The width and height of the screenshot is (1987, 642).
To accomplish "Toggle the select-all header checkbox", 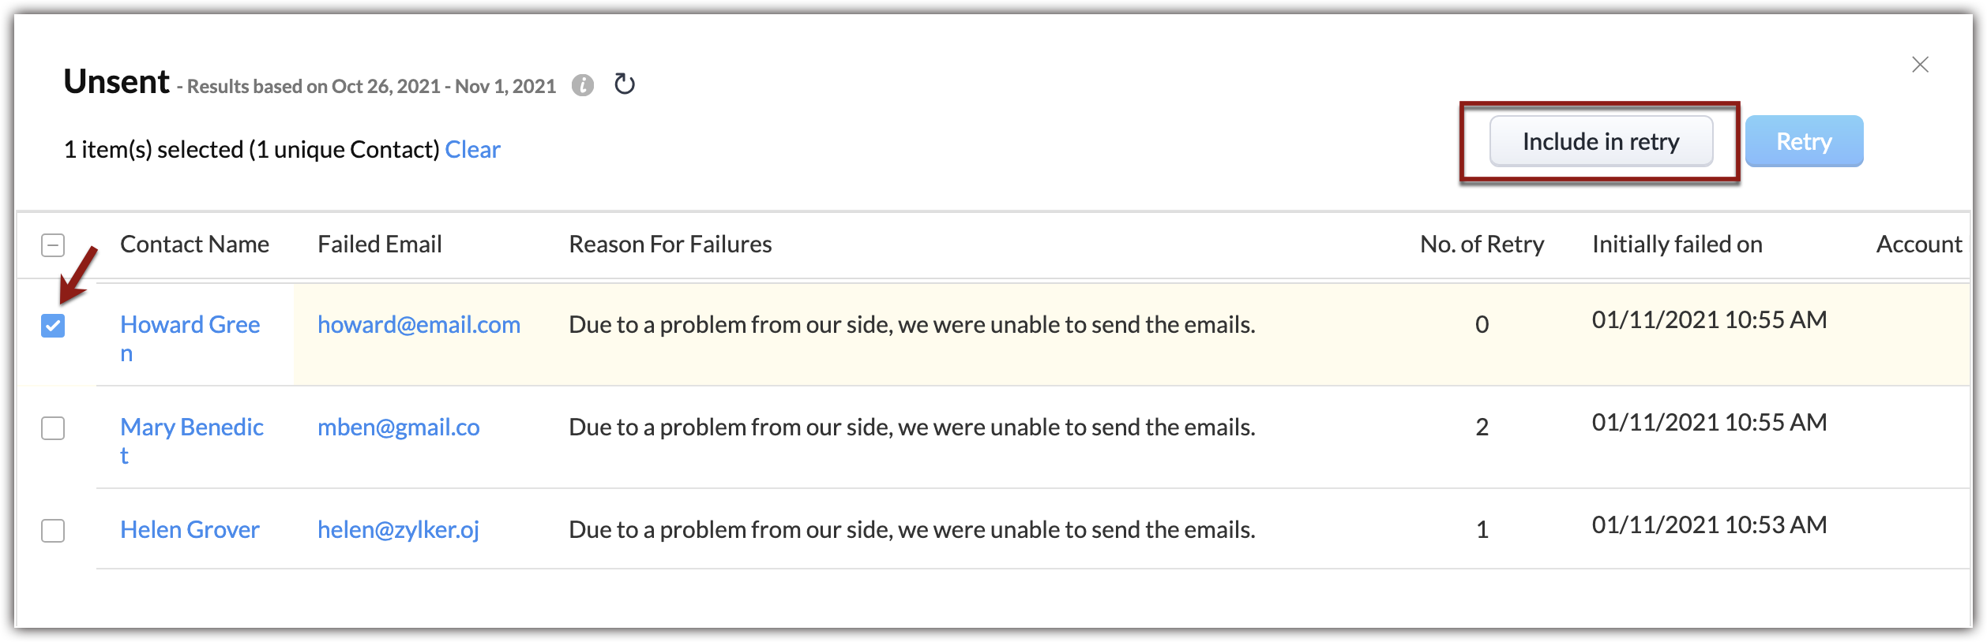I will (x=53, y=245).
